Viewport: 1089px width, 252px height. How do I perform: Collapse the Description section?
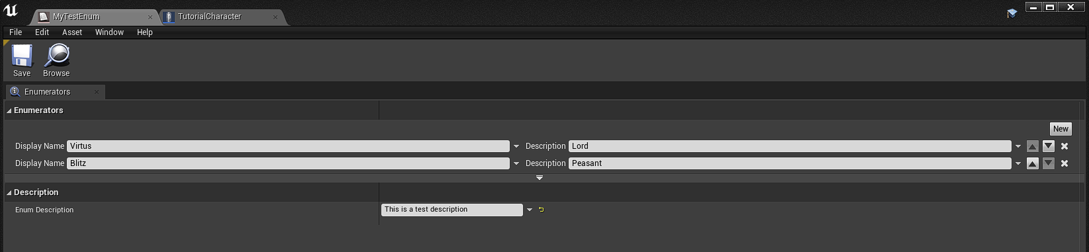coord(9,193)
